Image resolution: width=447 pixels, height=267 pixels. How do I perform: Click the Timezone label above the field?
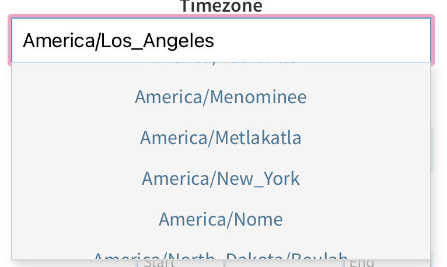click(221, 6)
